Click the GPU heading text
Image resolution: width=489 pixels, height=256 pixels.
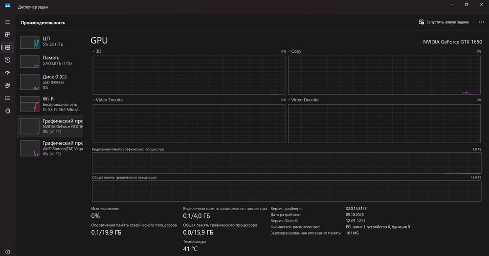[99, 40]
